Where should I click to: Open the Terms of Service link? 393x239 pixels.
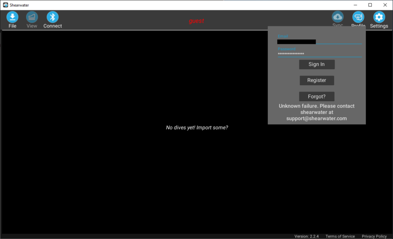[x=340, y=236]
